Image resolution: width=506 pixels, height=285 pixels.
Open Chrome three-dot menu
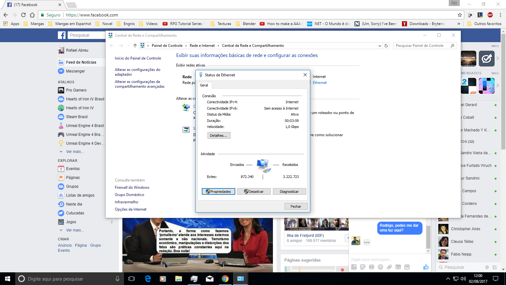coord(500,15)
